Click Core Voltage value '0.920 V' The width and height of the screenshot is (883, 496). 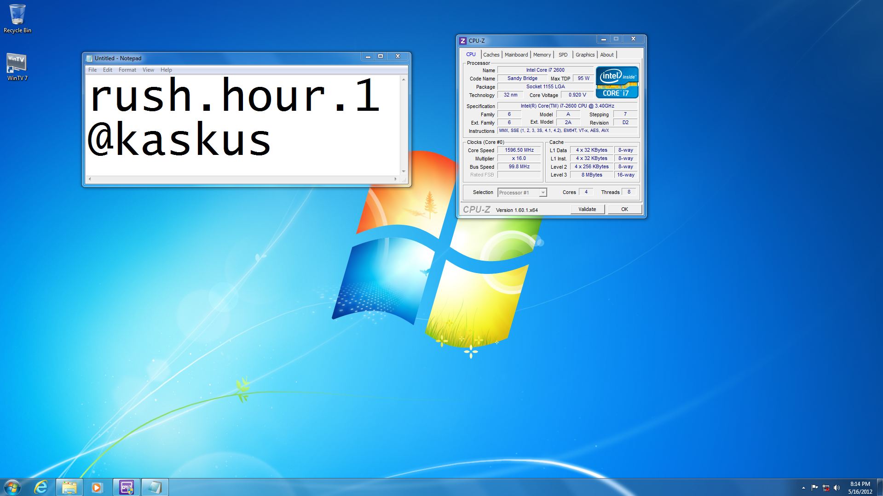(577, 95)
